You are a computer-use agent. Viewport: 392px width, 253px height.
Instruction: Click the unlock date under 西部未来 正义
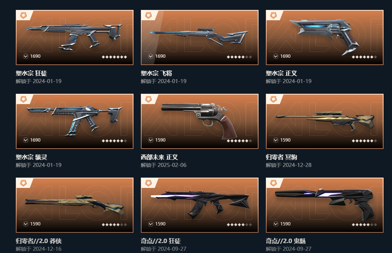[164, 165]
